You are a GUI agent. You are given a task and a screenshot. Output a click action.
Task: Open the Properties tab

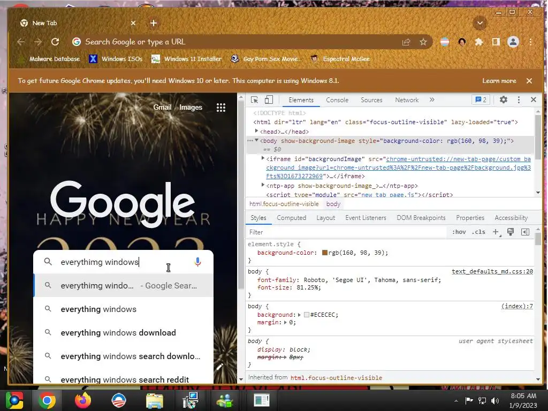click(x=470, y=218)
